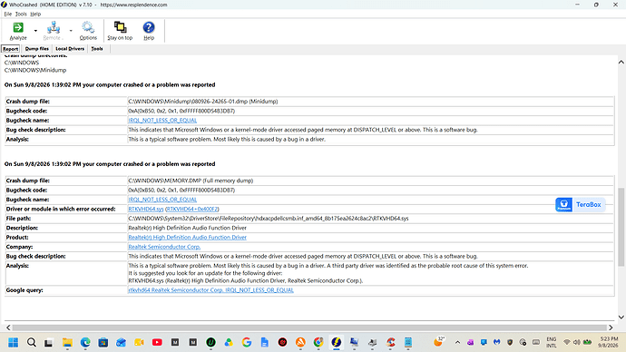This screenshot has height=352, width=626.
Task: Open Wi-Fi network tray icon
Action: pyautogui.click(x=566, y=342)
